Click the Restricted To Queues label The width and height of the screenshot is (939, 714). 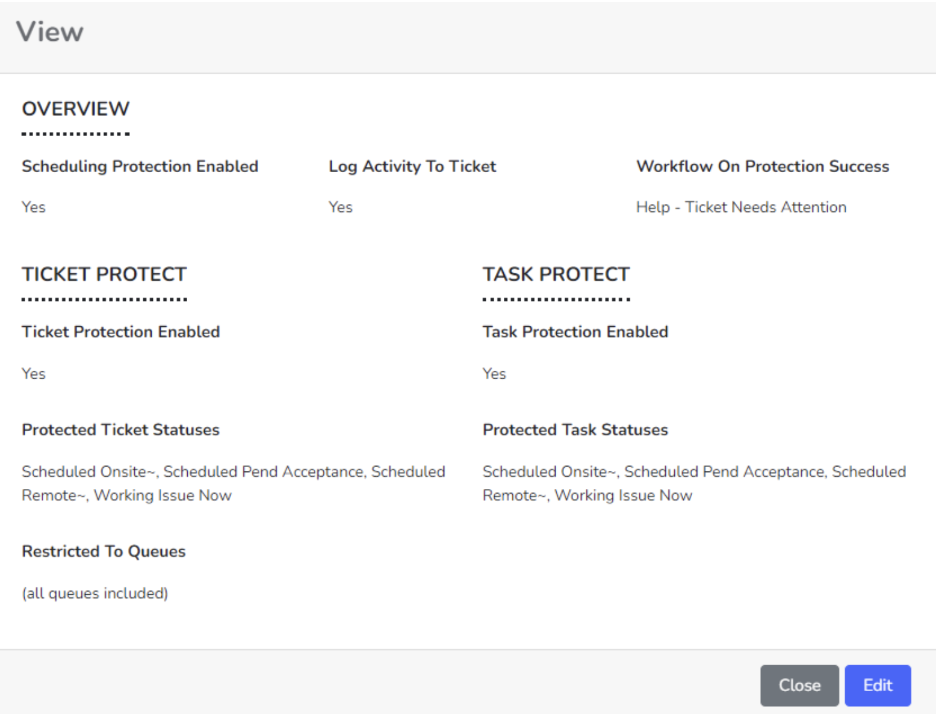pos(104,551)
